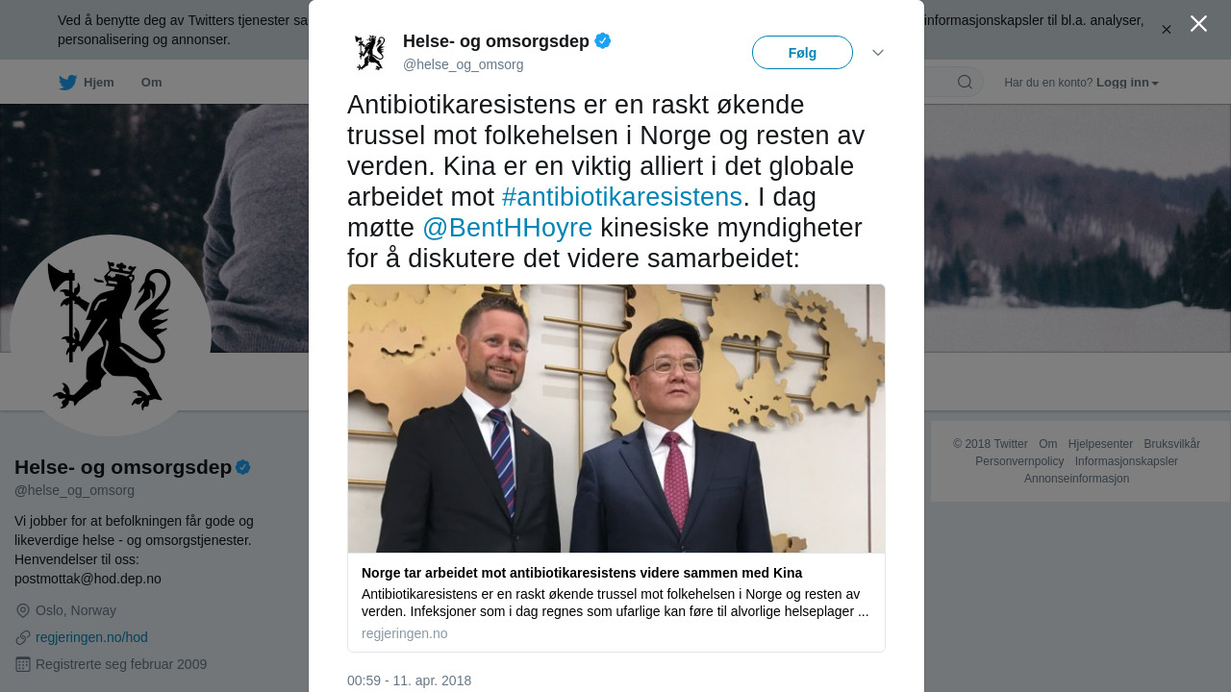Open the article photo of the two men
This screenshot has width=1231, height=692.
click(616, 418)
